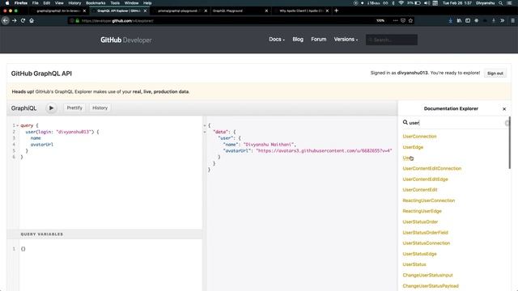Viewport: 518px width, 291px height.
Task: Open the Firefox hamburger menu
Action: 512,20
